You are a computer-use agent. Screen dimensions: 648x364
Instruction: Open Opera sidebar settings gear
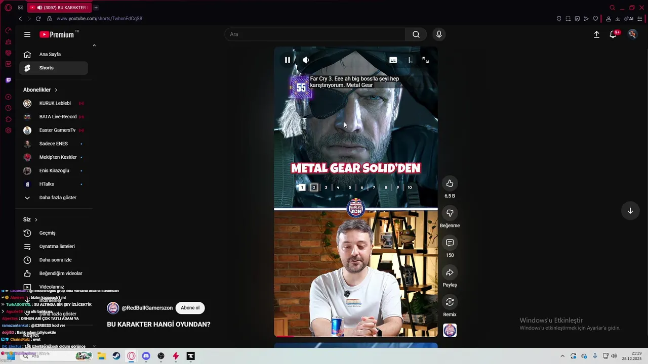(8, 130)
